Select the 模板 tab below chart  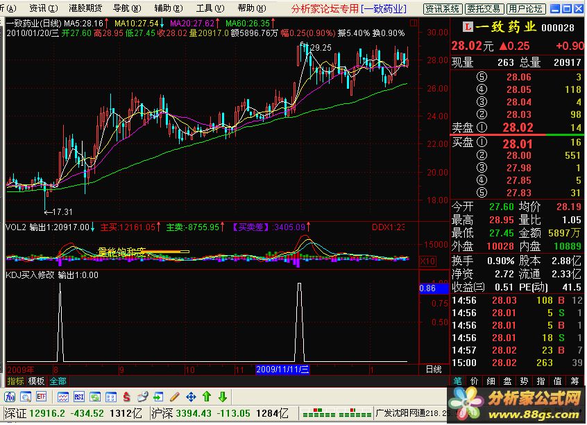coord(36,381)
